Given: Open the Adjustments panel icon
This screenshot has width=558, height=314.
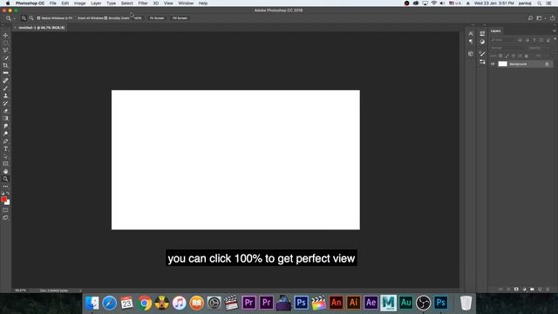Looking at the screenshot, I should (x=482, y=42).
